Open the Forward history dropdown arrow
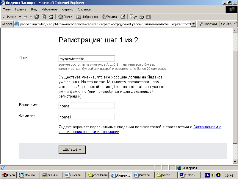The height and width of the screenshot is (179, 238). (31, 17)
